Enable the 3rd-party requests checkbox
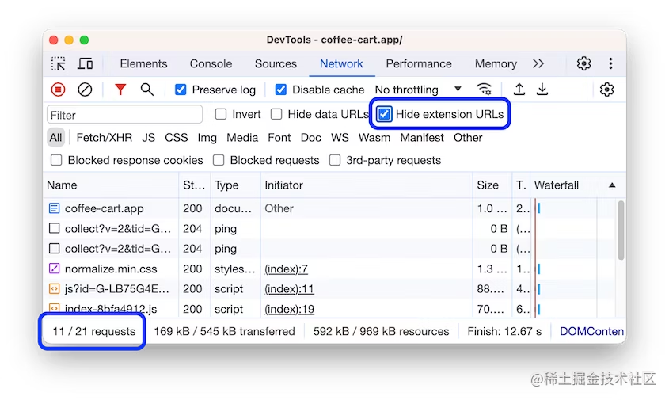 pos(335,160)
